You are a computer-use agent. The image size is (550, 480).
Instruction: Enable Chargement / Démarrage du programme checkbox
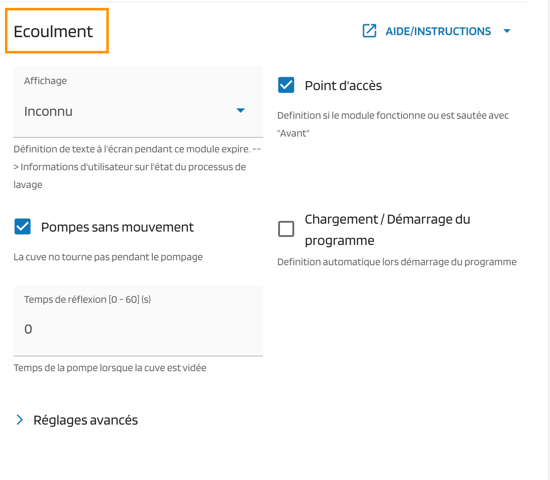(286, 229)
